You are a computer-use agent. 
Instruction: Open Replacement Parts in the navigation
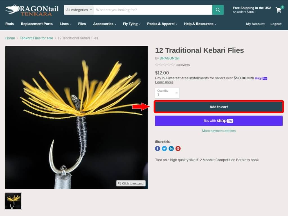[x=37, y=24]
